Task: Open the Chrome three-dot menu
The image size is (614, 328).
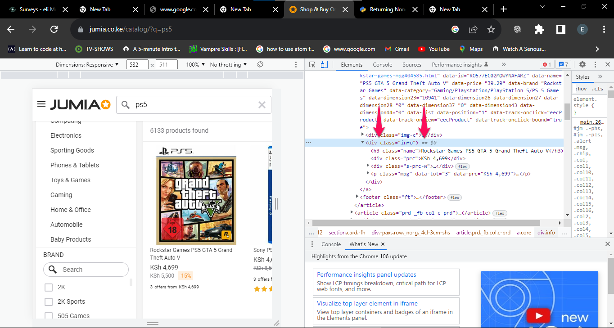Action: tap(604, 29)
